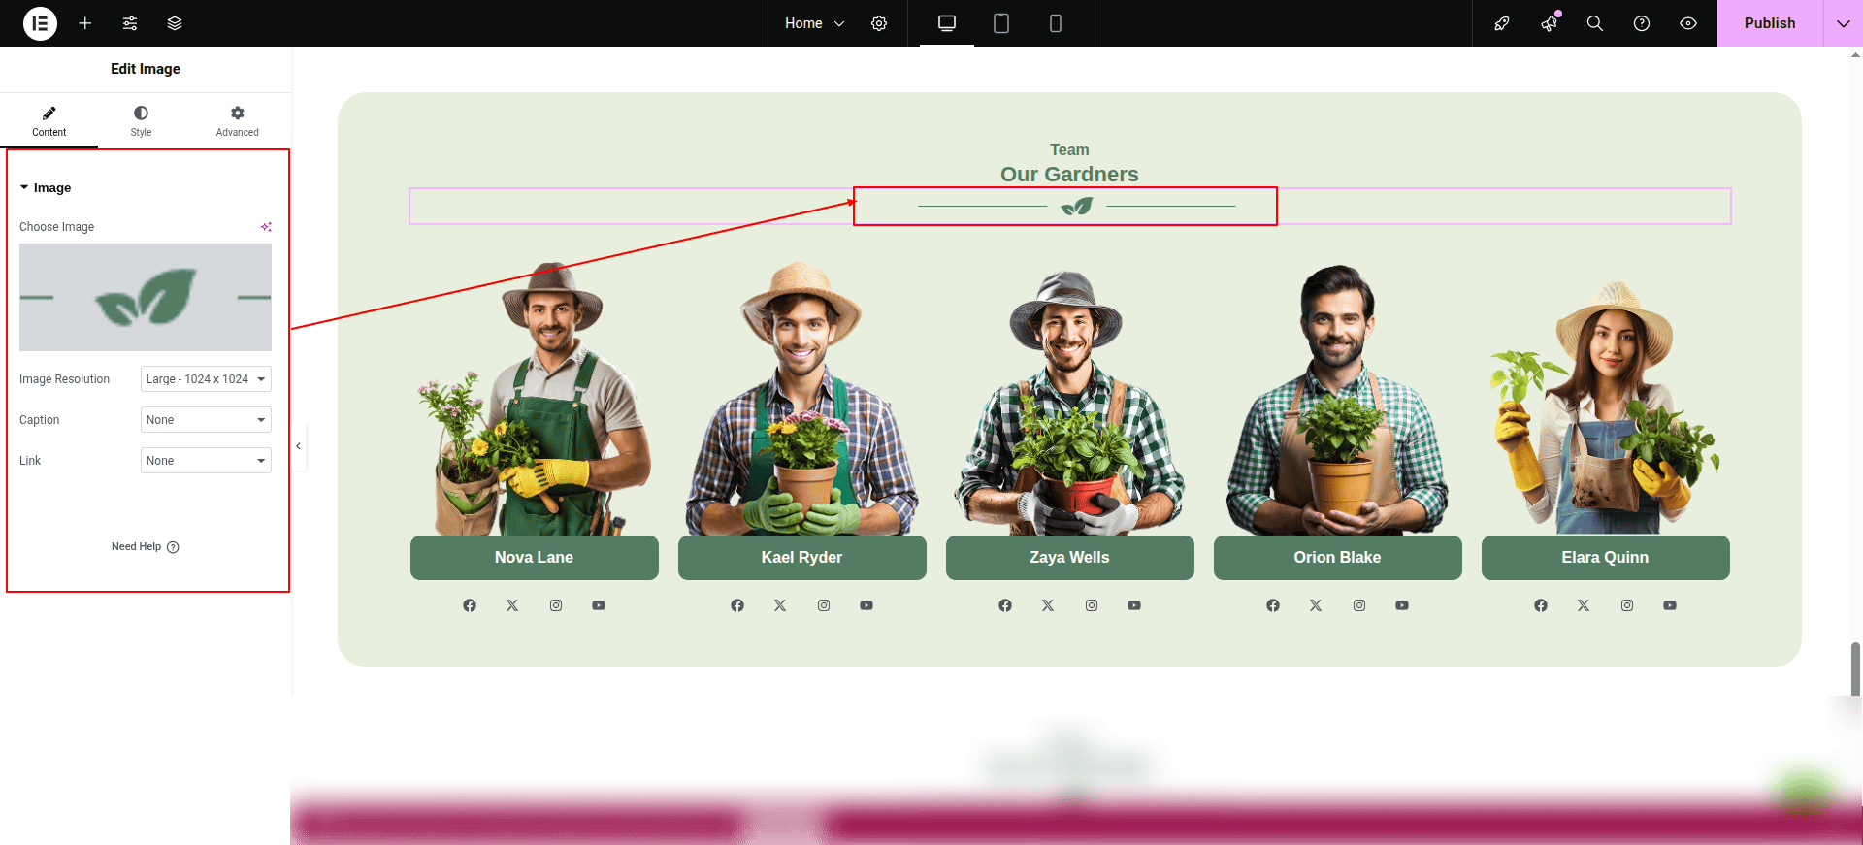Open the Finder search icon
The image size is (1863, 845).
pyautogui.click(x=1595, y=23)
